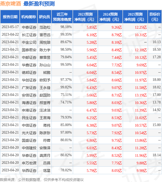This screenshot has width=162, height=182.
Task: Click the 2024预测净利润 column header
Action: pyautogui.click(x=110, y=17)
